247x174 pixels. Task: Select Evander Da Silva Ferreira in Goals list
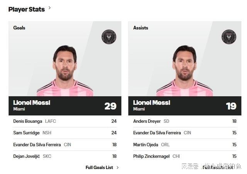click(37, 145)
